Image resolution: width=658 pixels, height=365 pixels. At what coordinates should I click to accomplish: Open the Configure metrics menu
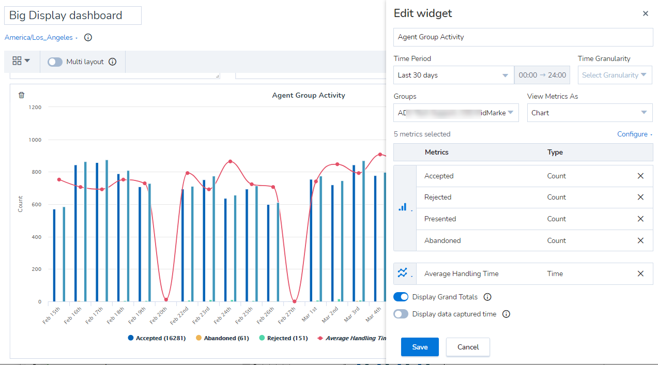635,134
